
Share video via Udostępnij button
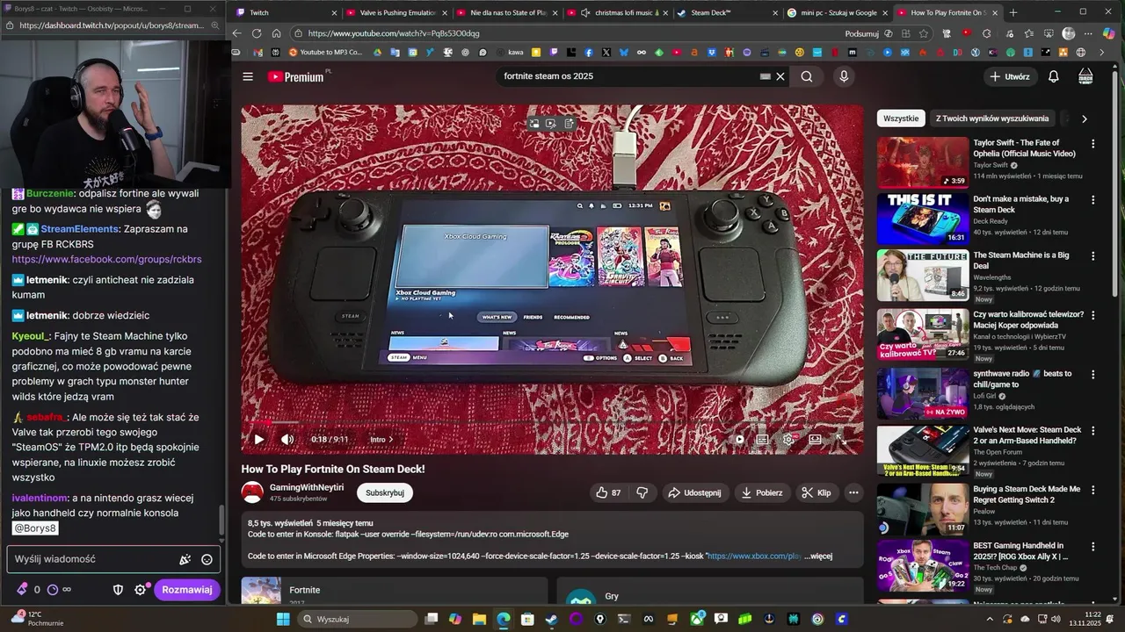point(694,492)
